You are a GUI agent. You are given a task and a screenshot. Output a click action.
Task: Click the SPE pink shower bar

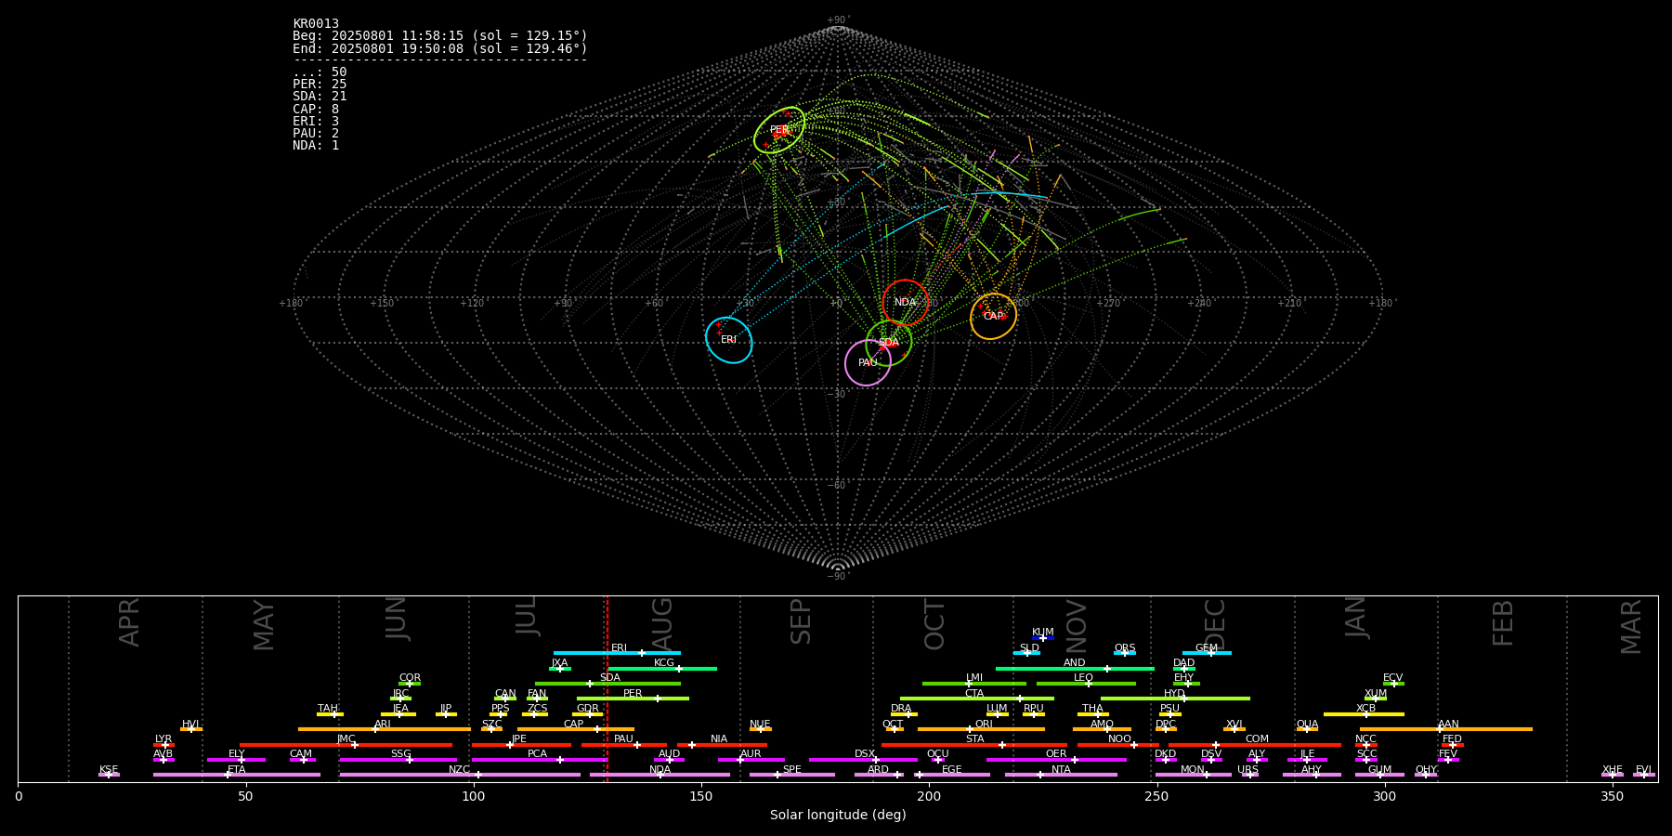click(791, 775)
